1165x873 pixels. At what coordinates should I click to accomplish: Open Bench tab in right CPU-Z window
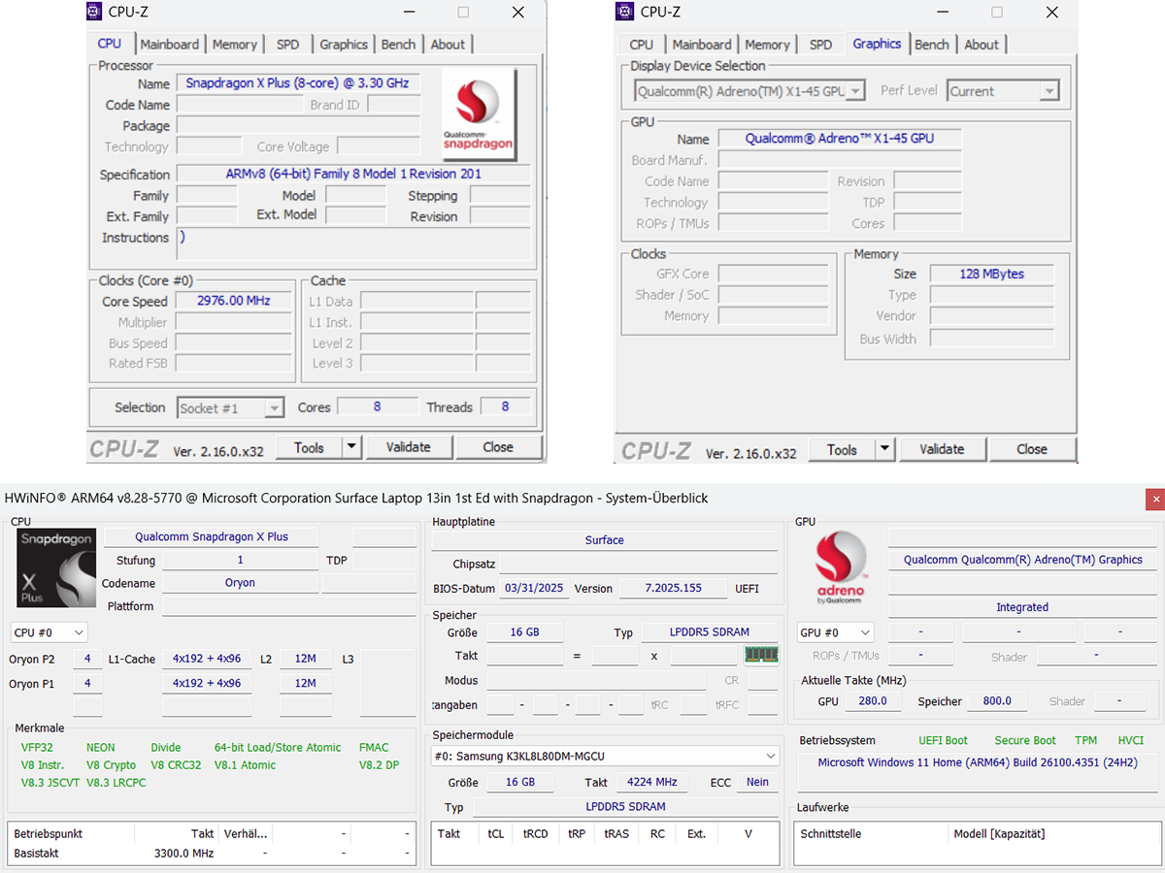(x=932, y=45)
